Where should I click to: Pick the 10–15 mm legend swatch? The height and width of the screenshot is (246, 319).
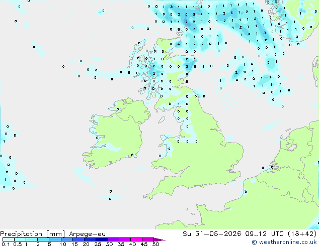coord(67,239)
